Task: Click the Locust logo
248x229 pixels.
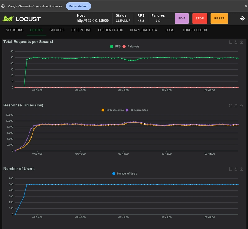Action: tap(21, 19)
